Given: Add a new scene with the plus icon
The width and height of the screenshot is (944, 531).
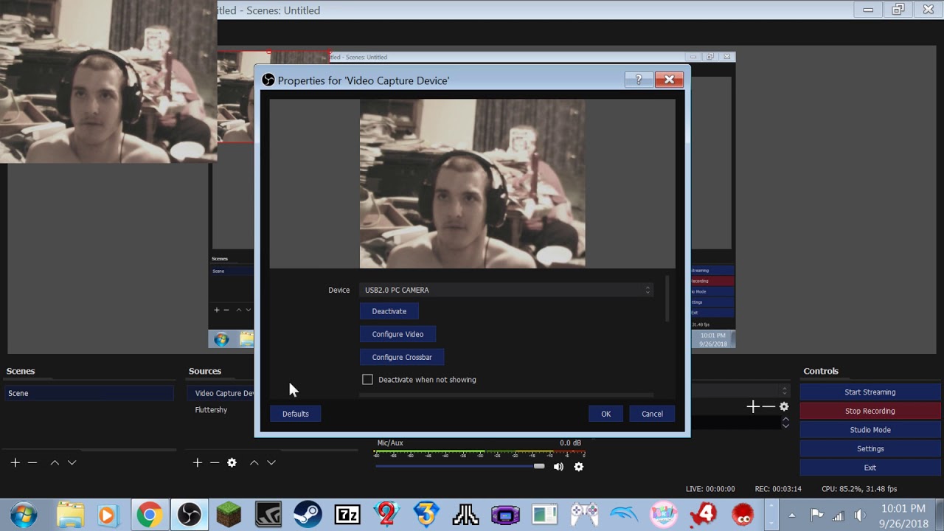Looking at the screenshot, I should (x=15, y=462).
